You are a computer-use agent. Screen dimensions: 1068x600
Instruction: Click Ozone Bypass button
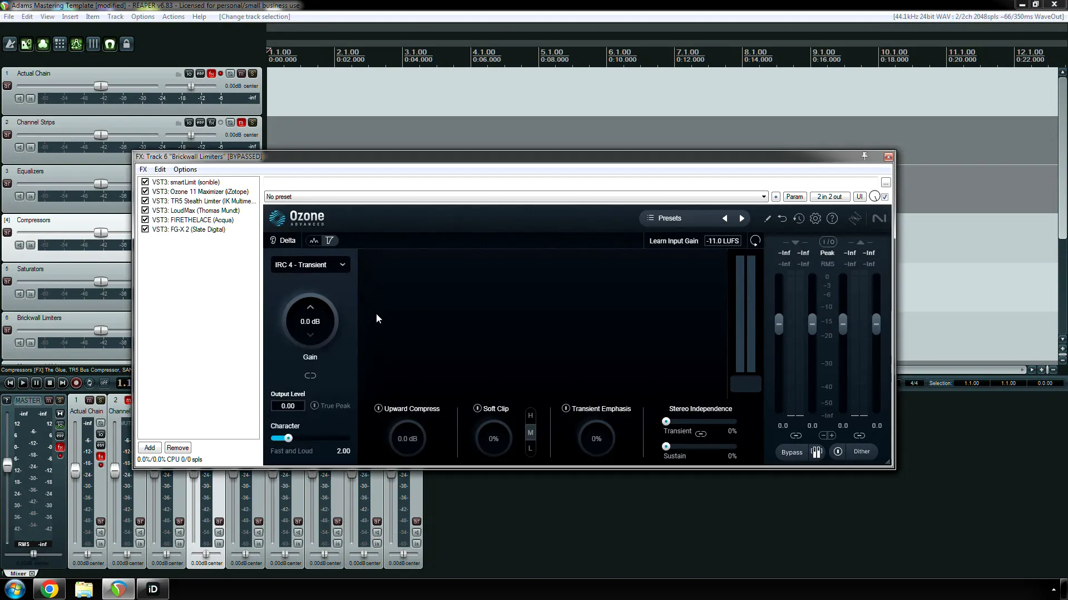tap(792, 452)
